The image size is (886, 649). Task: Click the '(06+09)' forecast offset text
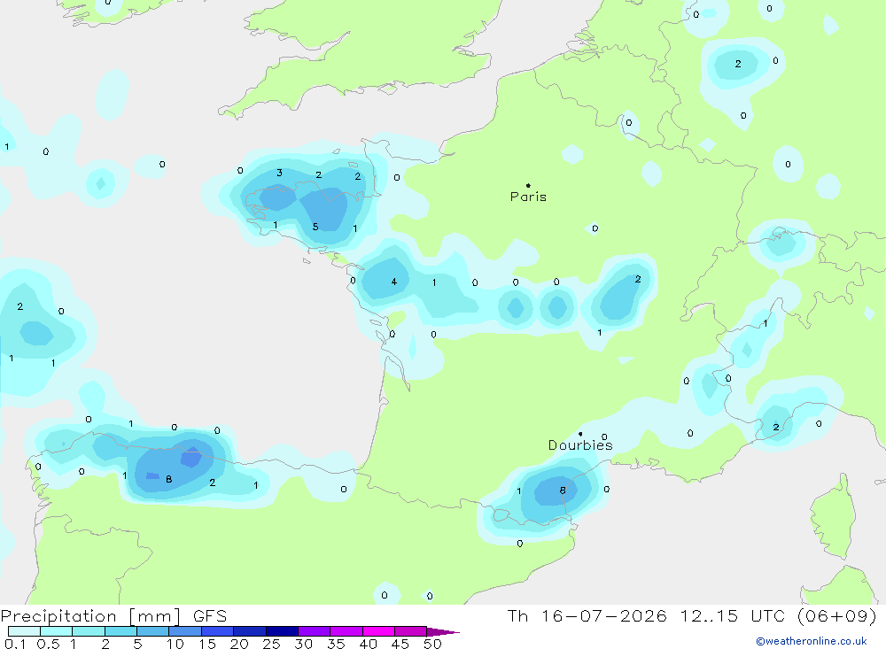click(837, 615)
